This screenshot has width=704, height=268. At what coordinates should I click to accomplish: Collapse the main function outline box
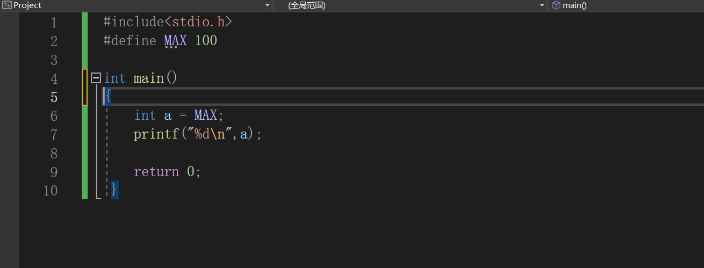pos(96,78)
